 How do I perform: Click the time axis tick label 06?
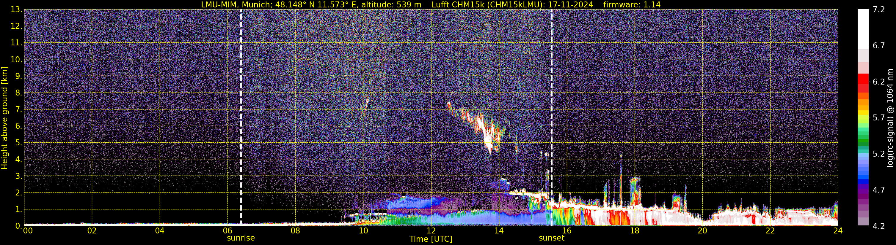[227, 231]
